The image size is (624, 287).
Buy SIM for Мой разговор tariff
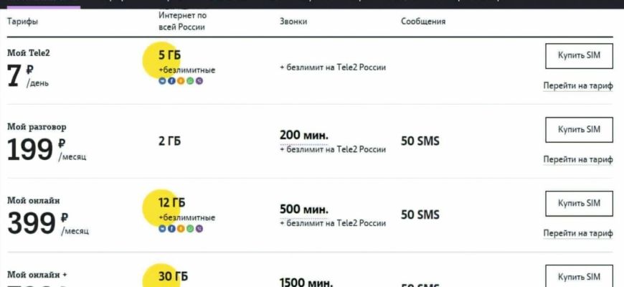[579, 129]
